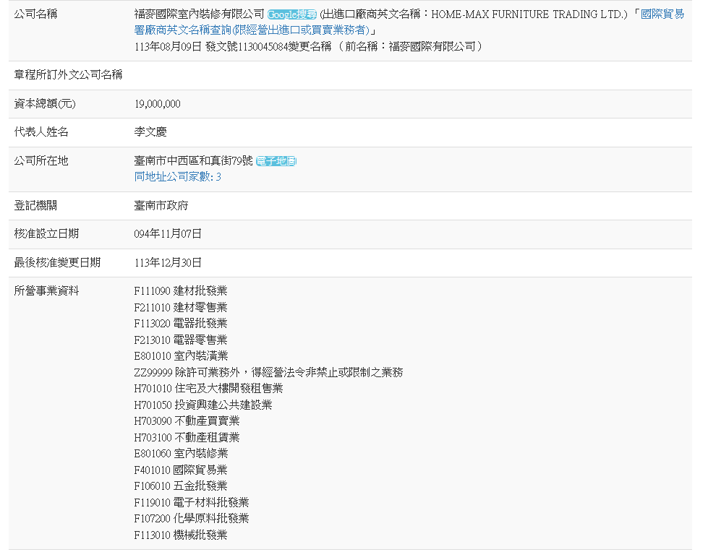Click business item F113010 機械批發業
The image size is (708, 552).
[x=181, y=535]
